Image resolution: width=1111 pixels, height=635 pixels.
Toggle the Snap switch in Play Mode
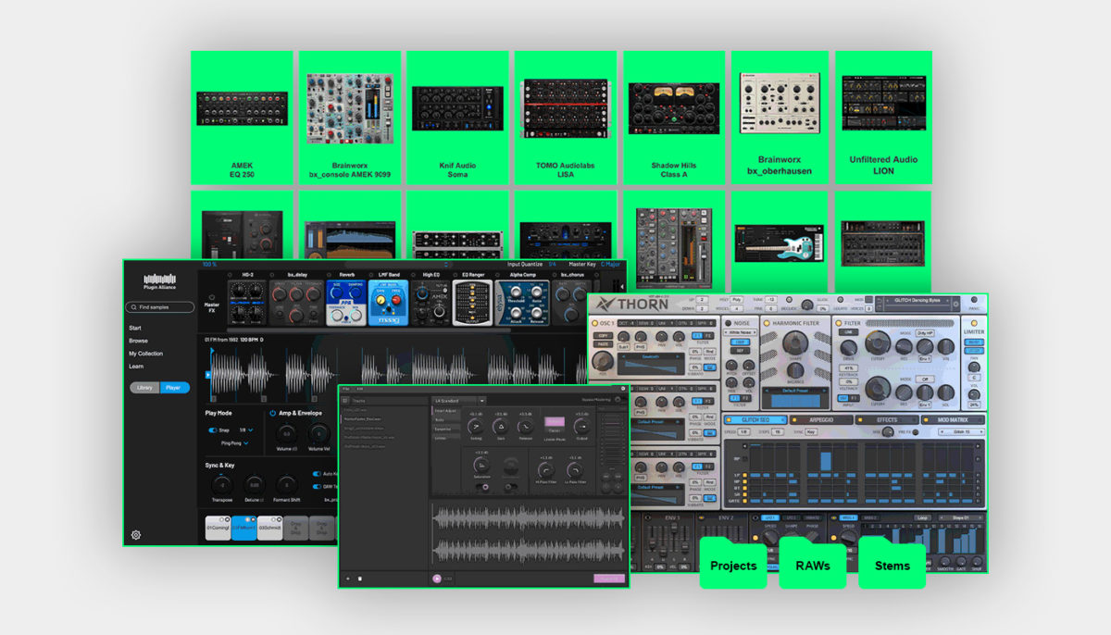pos(212,430)
